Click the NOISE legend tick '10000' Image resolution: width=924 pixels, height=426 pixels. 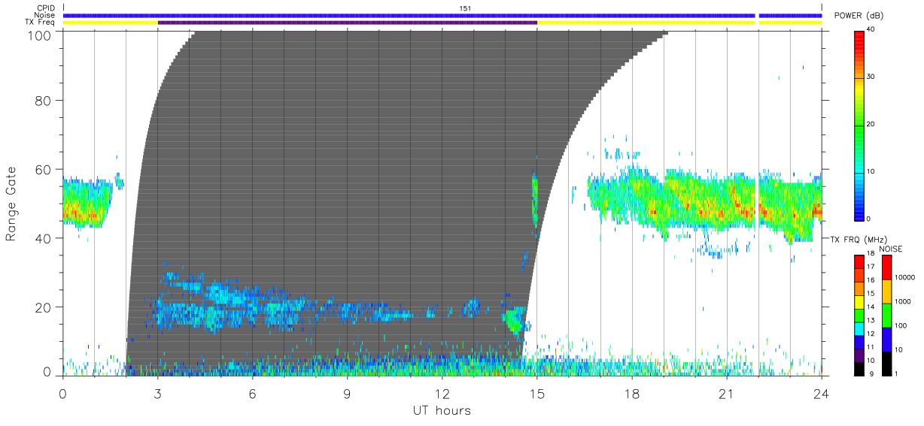pos(907,278)
